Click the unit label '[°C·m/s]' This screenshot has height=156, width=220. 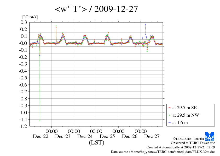[30, 17]
